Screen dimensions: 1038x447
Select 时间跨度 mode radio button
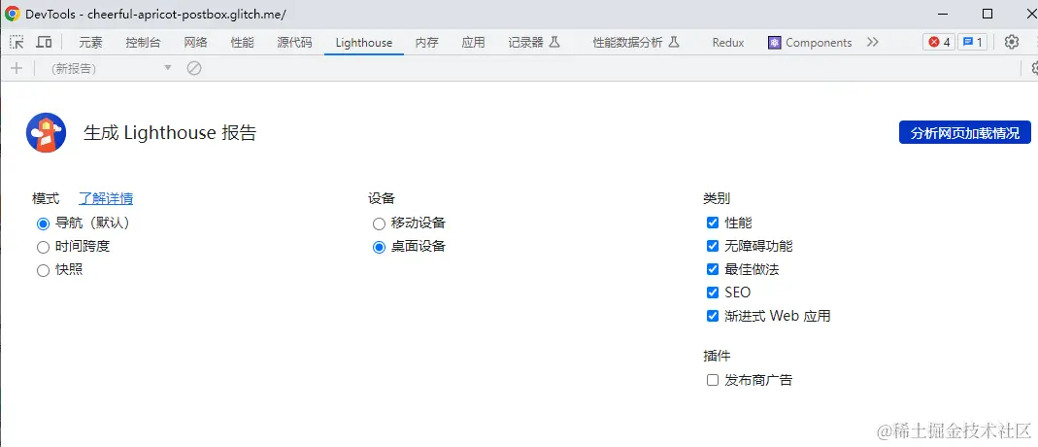[x=43, y=247]
